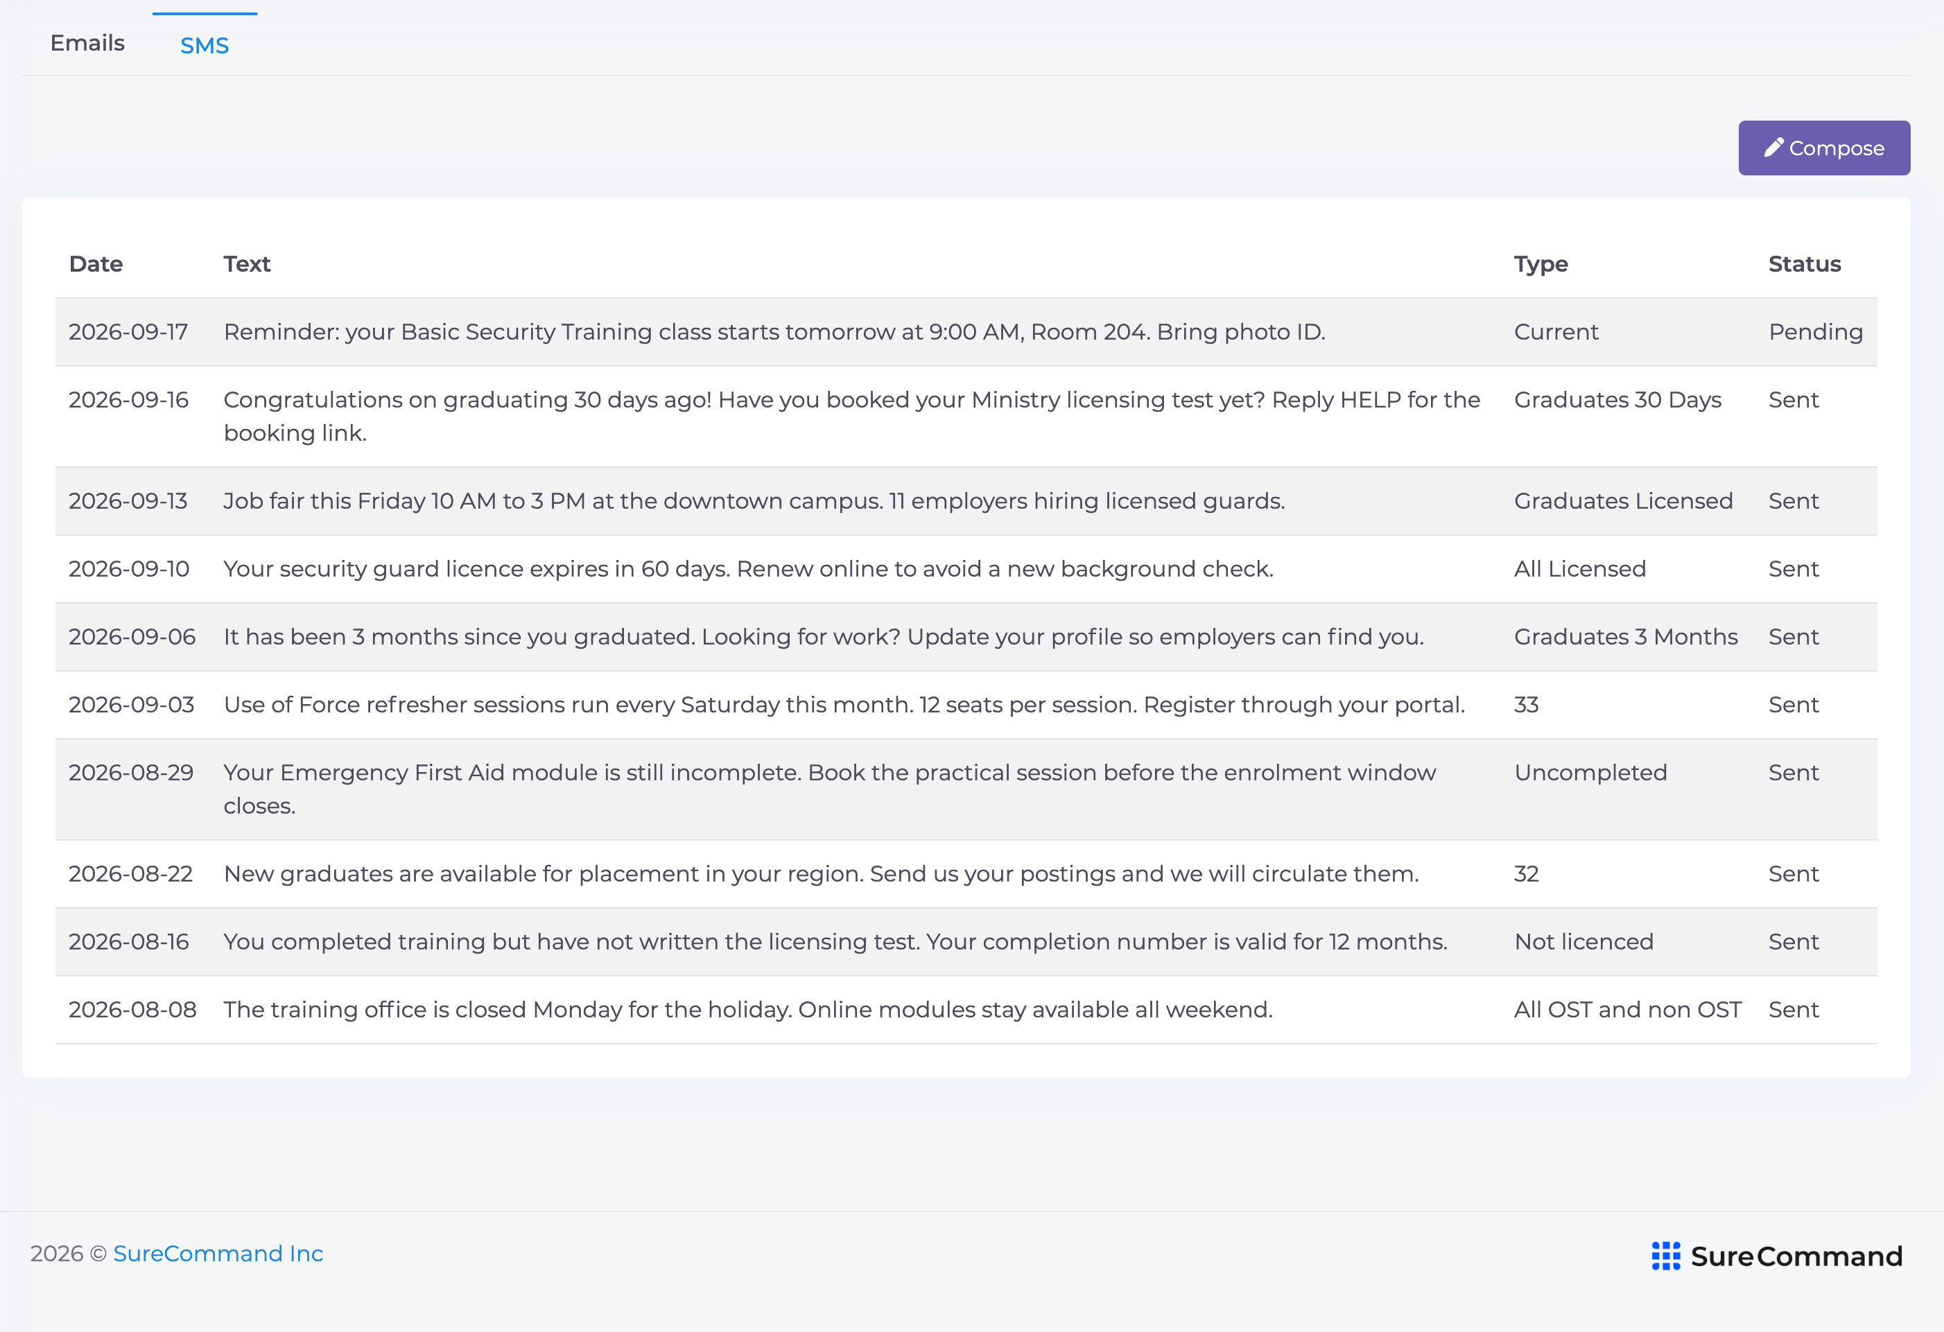Select the 2026-08-22 date cell
Viewport: 1944px width, 1332px height.
pyautogui.click(x=130, y=874)
